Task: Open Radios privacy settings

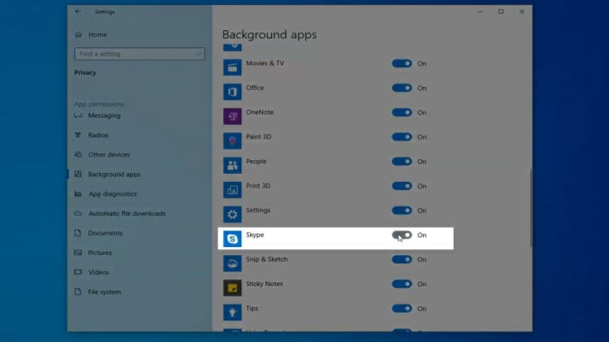Action: coord(98,135)
